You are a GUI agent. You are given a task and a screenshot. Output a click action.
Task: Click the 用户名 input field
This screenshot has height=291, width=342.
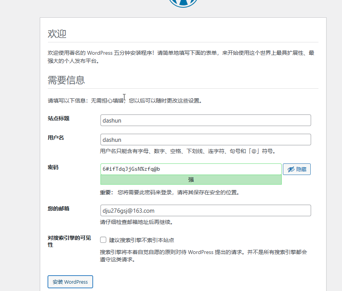(x=206, y=140)
